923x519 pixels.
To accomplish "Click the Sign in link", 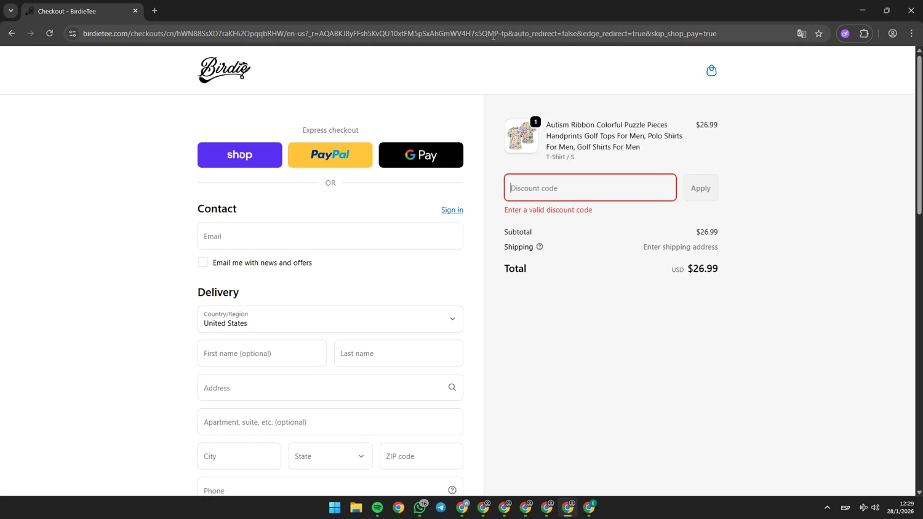I will (x=452, y=210).
